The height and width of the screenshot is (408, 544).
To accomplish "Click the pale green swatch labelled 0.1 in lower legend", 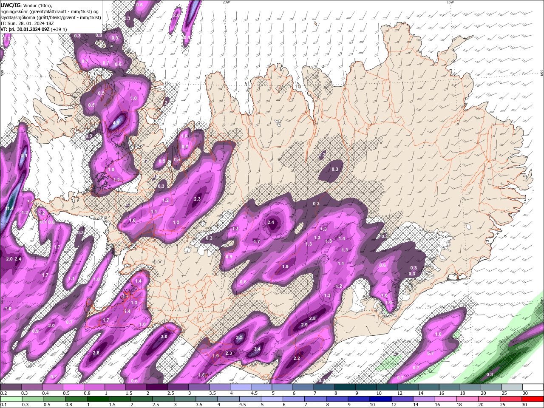I will 11,399.
